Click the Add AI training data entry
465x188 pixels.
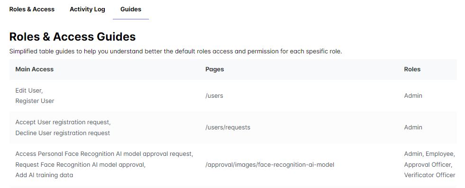(44, 175)
